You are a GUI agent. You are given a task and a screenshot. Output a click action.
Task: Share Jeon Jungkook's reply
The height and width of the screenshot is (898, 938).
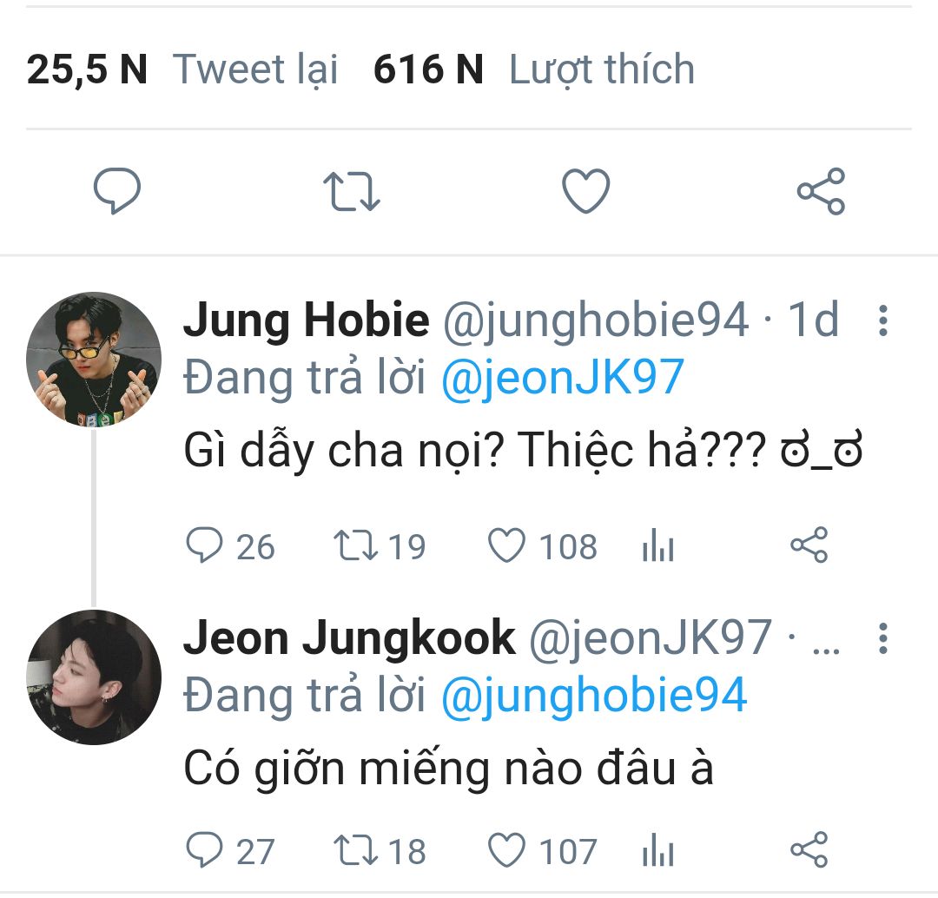(809, 850)
